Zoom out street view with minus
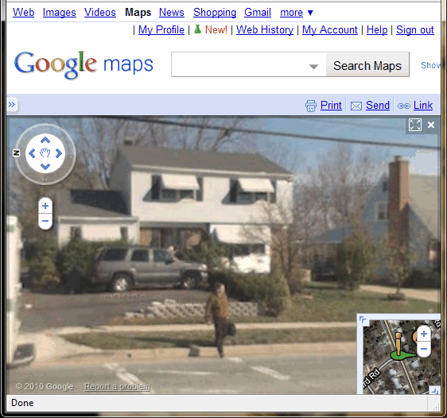This screenshot has height=418, width=447. click(x=45, y=221)
